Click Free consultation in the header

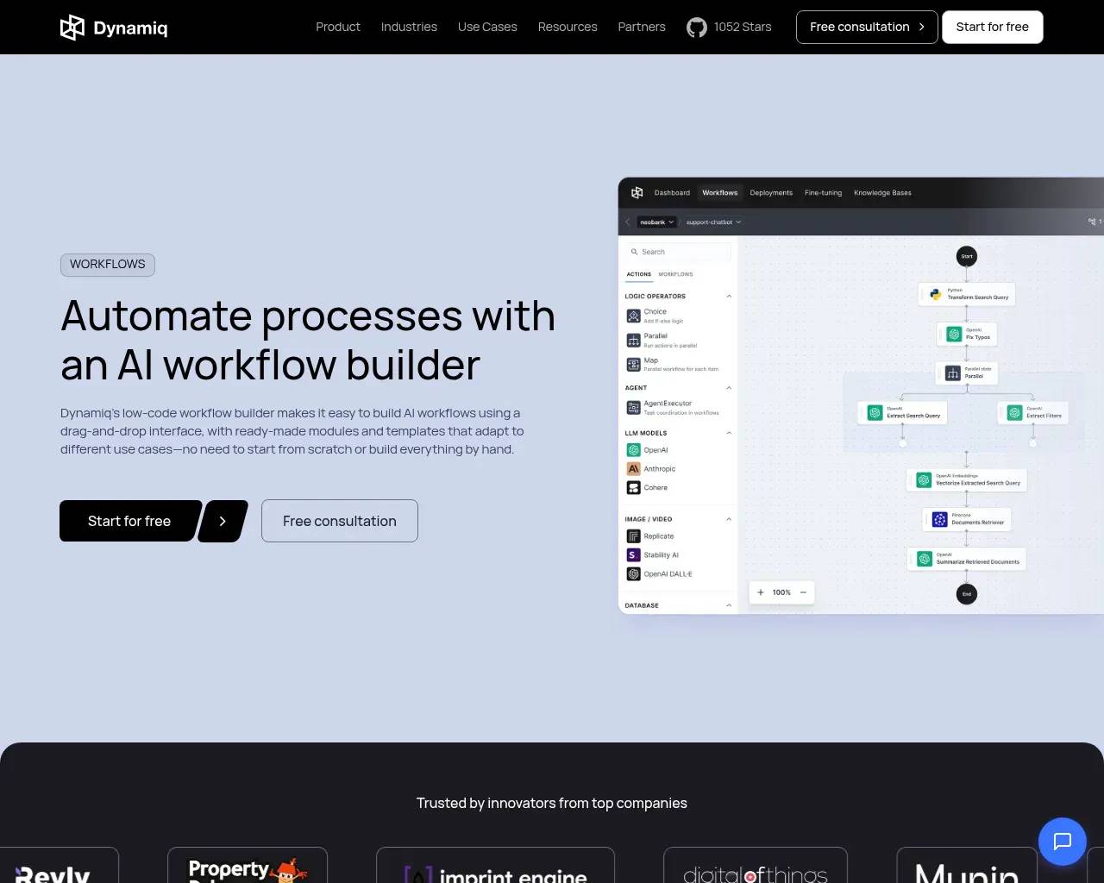867,28
